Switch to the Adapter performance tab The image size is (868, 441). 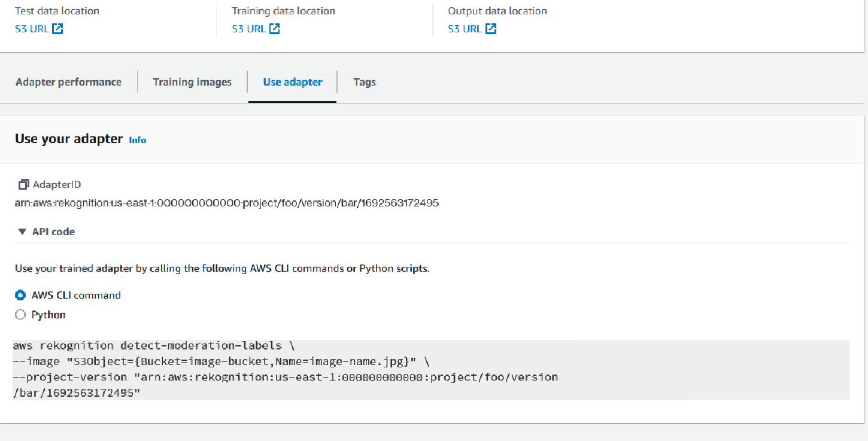(68, 82)
